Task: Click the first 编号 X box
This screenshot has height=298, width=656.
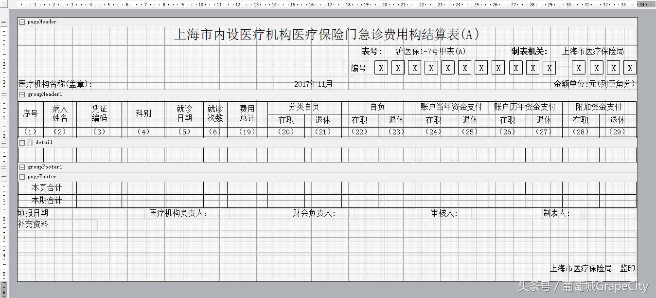Action: click(380, 67)
